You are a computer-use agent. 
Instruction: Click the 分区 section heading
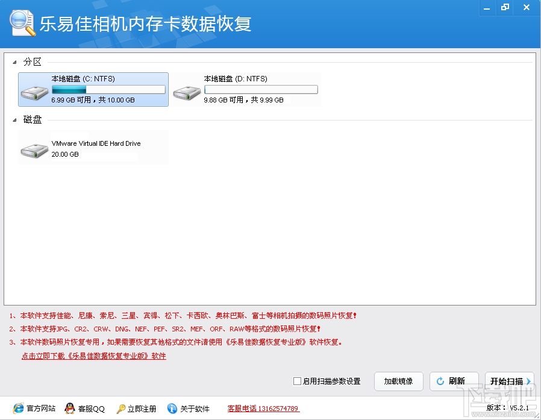[32, 62]
